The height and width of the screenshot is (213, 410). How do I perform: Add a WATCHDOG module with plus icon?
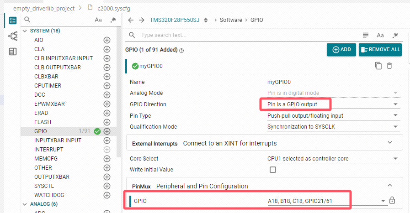[x=106, y=195]
